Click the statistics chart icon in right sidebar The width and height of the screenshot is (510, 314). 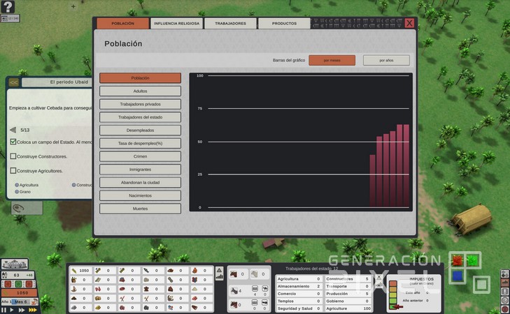504,283
